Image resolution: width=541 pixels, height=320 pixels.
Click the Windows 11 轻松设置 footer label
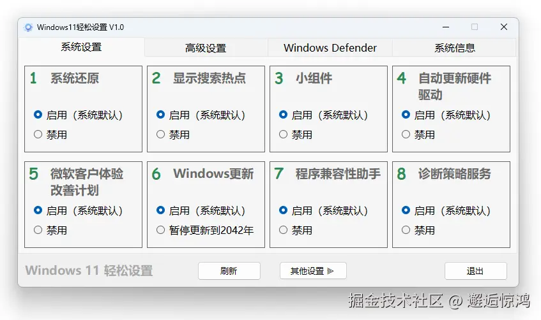point(89,270)
